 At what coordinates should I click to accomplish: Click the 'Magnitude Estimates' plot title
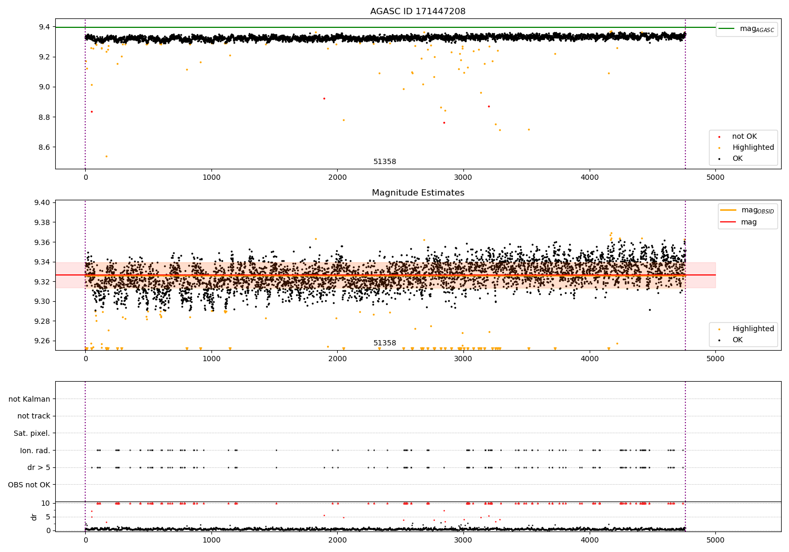418,193
